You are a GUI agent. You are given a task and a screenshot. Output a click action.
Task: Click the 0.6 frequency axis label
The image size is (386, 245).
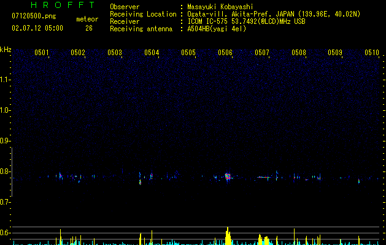tap(5, 233)
